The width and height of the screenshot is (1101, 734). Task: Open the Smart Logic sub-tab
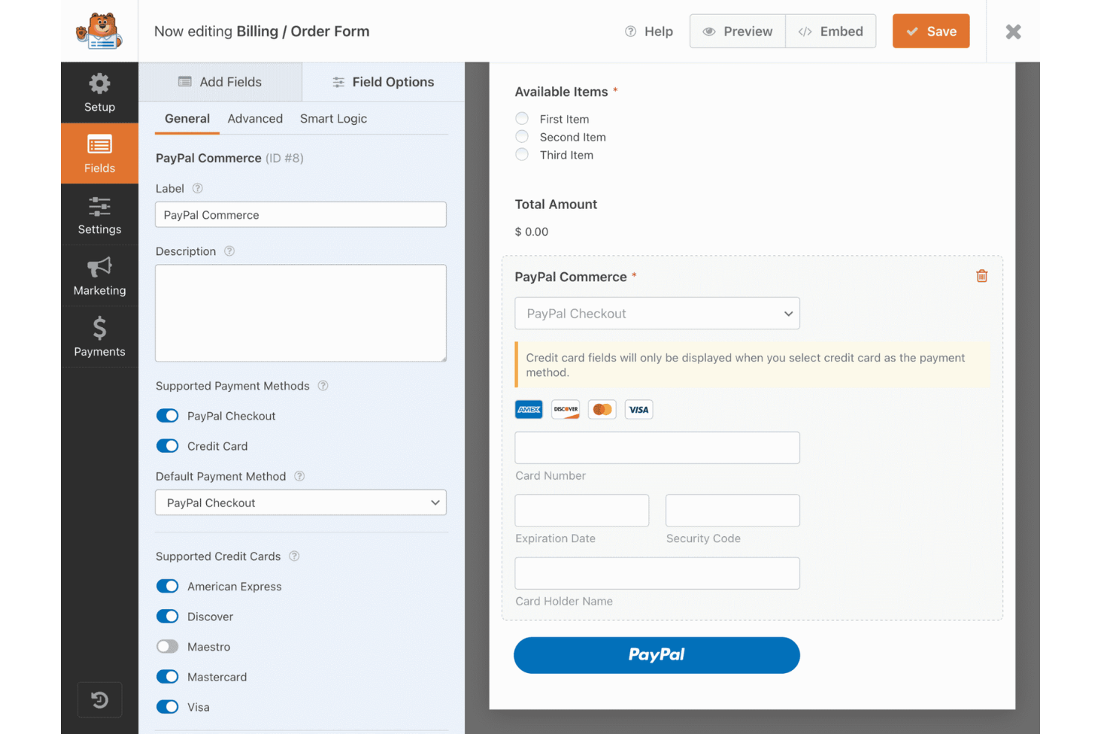click(x=333, y=118)
